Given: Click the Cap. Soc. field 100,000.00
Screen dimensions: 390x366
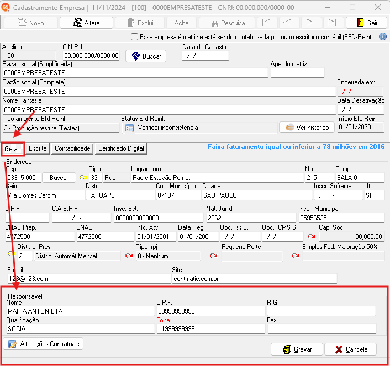Looking at the screenshot, I should [352, 236].
